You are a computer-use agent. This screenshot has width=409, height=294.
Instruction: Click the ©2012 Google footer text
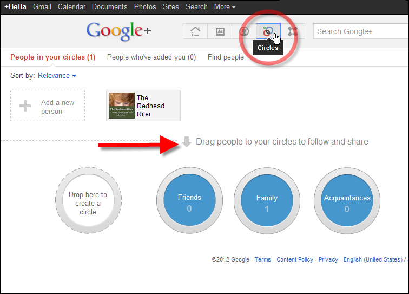[x=230, y=259]
